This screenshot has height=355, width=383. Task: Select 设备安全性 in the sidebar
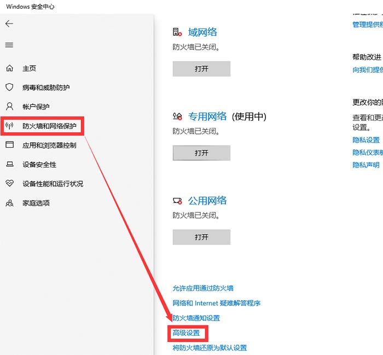coord(39,165)
